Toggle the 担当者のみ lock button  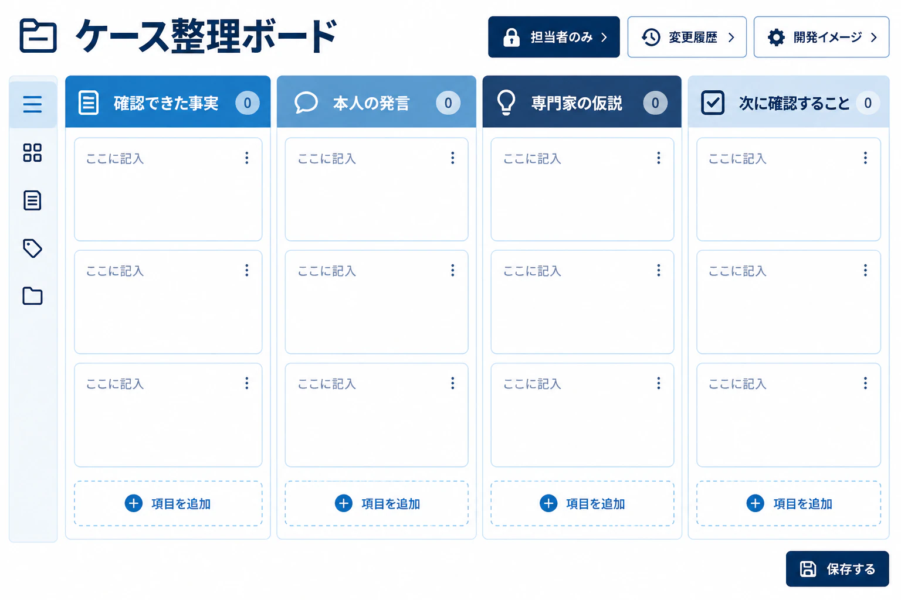(554, 37)
